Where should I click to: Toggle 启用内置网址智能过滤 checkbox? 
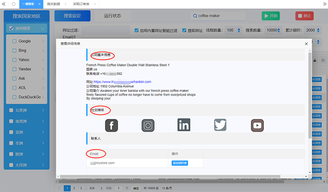click(137, 30)
